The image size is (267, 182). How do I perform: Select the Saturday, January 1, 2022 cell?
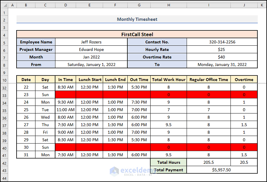point(91,65)
